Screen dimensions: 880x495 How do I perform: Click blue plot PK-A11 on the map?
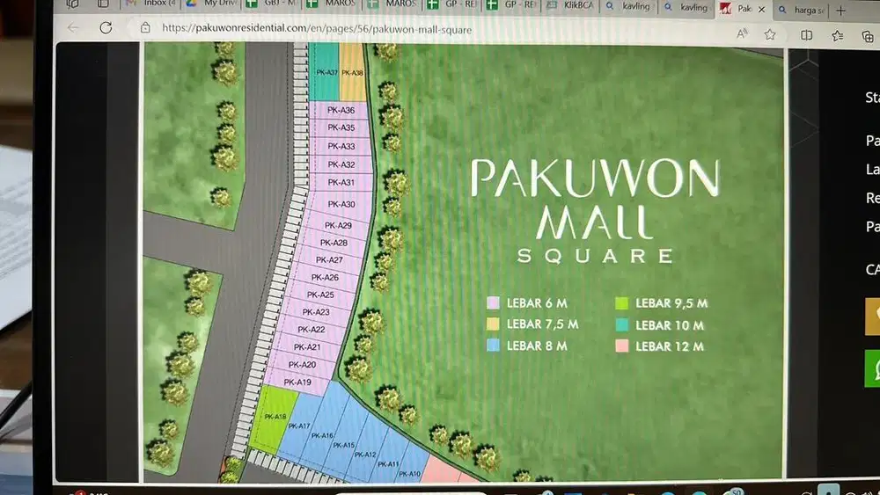click(x=388, y=464)
